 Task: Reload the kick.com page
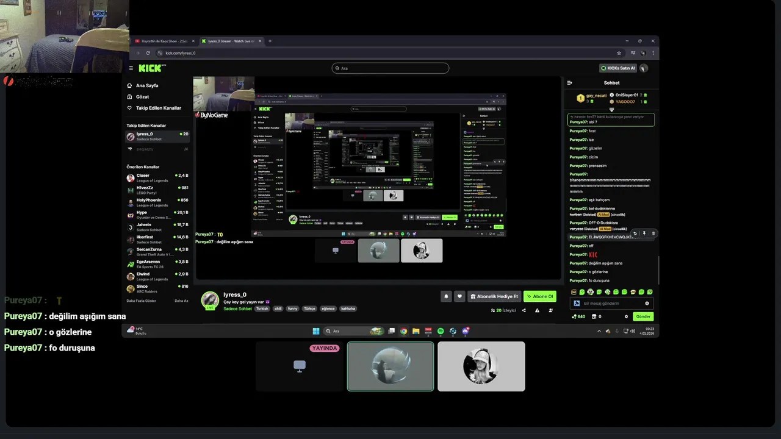(x=148, y=53)
